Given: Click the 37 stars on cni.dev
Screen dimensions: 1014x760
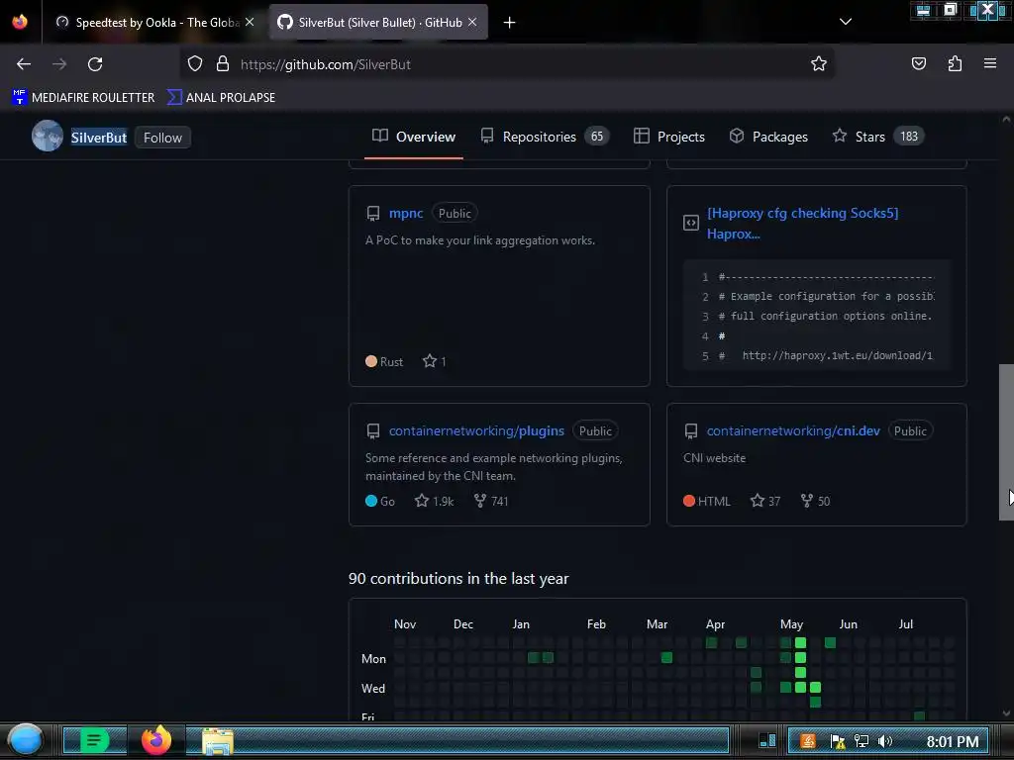Looking at the screenshot, I should tap(765, 501).
